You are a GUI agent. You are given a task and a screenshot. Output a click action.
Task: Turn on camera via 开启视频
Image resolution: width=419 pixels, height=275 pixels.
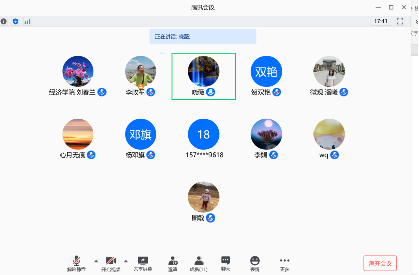pos(111,263)
